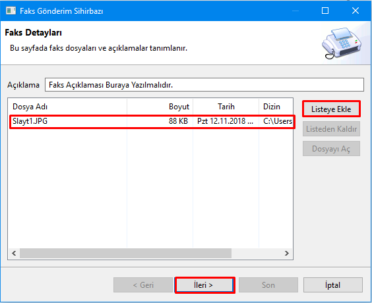The image size is (372, 303).
Task: Click the Geri back button
Action: click(x=143, y=285)
